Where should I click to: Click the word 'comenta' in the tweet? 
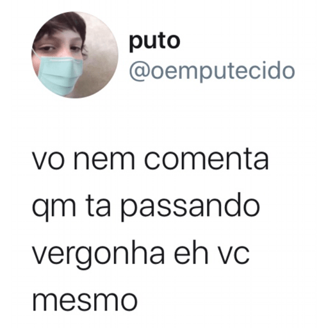206,160
